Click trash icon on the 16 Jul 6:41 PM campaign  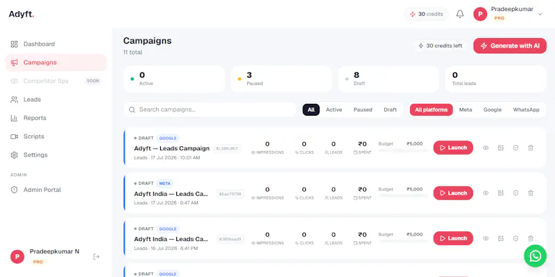coord(531,238)
